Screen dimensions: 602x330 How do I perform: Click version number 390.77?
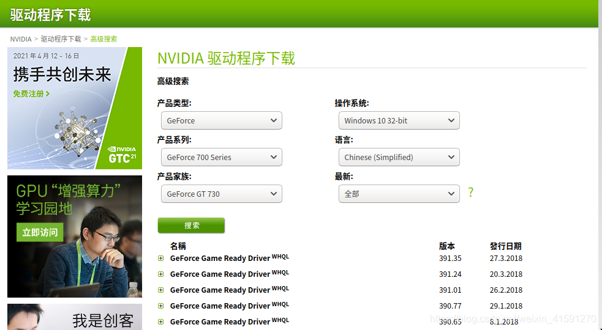[x=450, y=306]
